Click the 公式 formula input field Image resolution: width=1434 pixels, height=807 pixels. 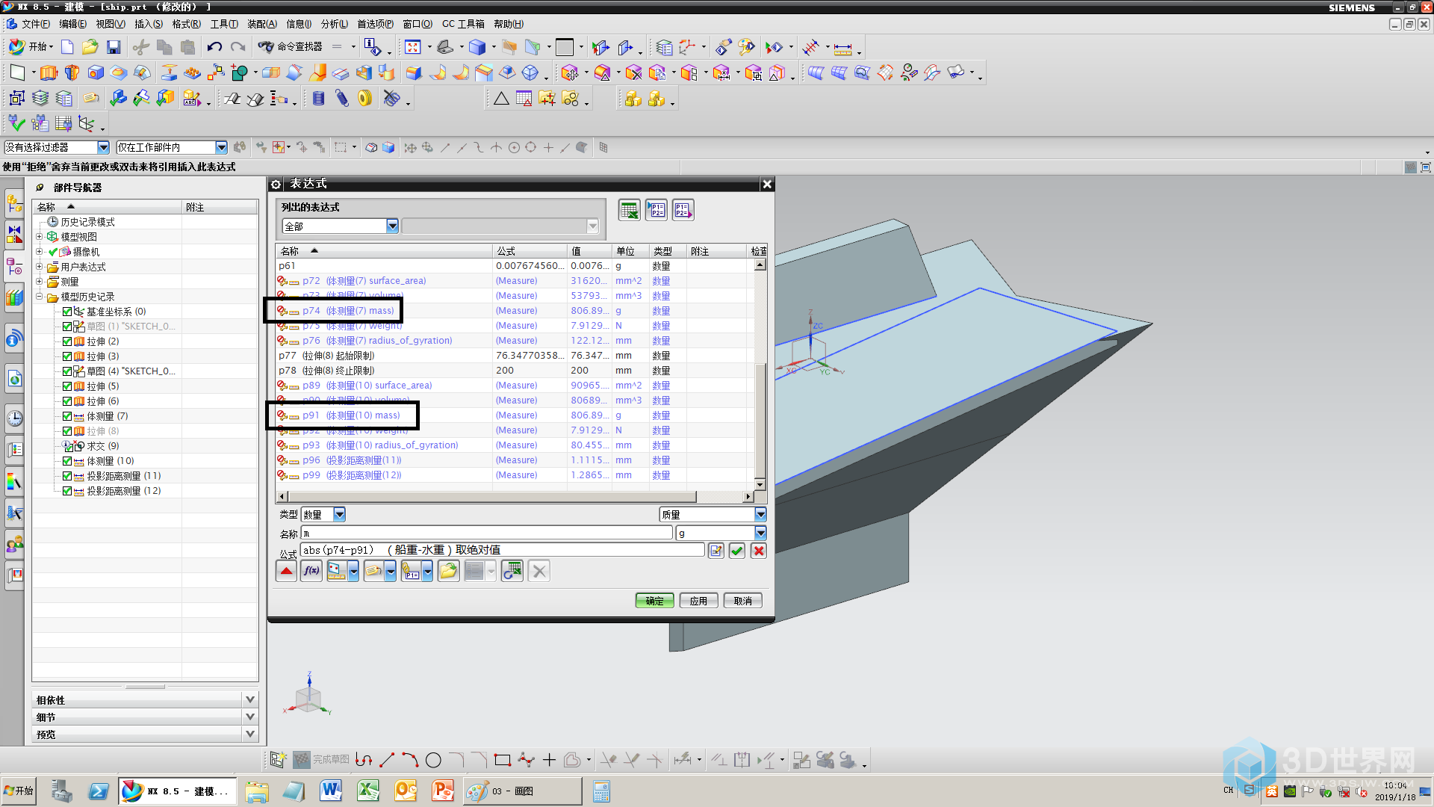(503, 550)
